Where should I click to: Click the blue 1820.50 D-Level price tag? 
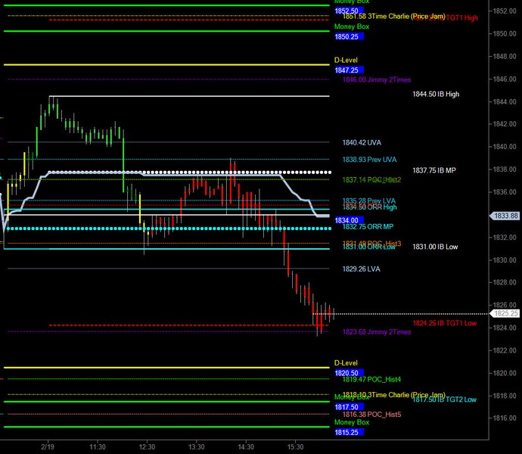pyautogui.click(x=349, y=373)
